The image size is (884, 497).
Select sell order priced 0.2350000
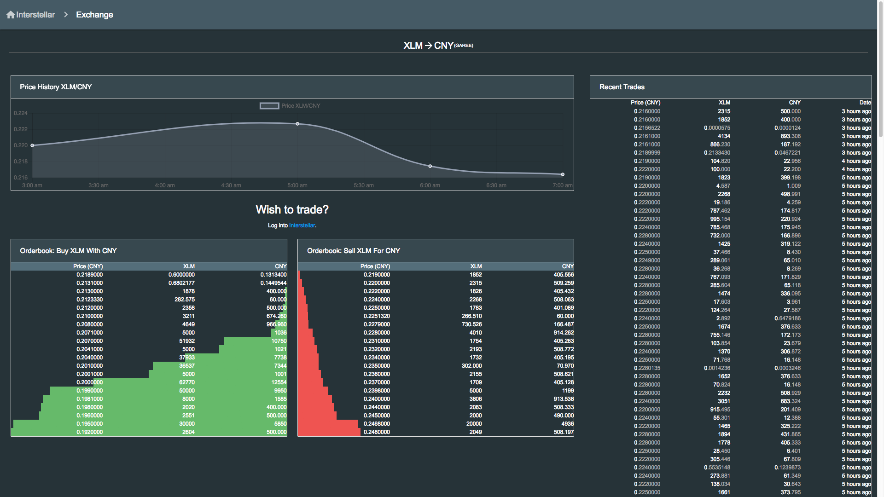pyautogui.click(x=436, y=366)
